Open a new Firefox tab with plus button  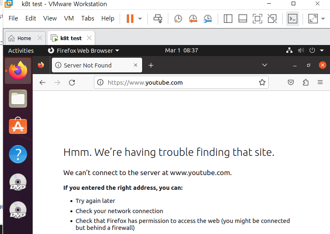[151, 65]
